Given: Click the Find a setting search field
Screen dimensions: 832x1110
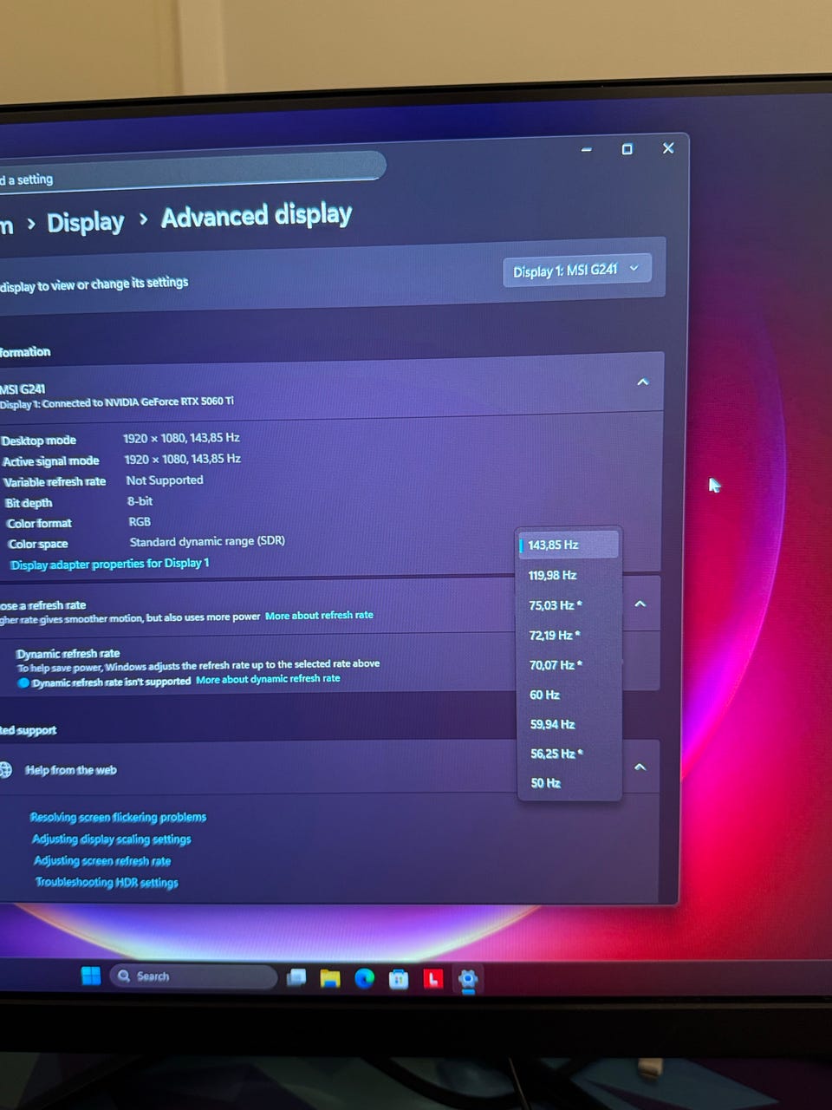Looking at the screenshot, I should tap(191, 173).
